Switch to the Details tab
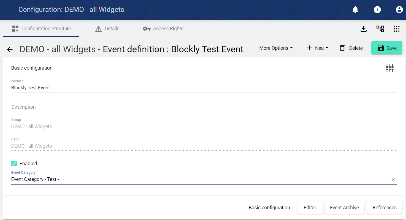Viewport: 406px width, 220px height. point(107,29)
